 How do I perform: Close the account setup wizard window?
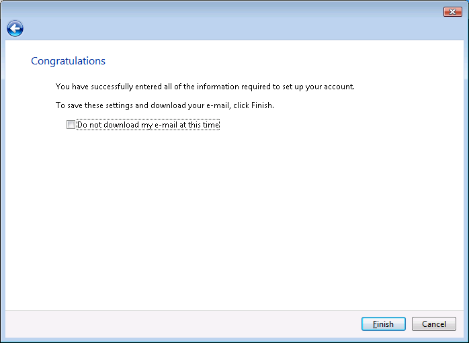tap(452, 11)
